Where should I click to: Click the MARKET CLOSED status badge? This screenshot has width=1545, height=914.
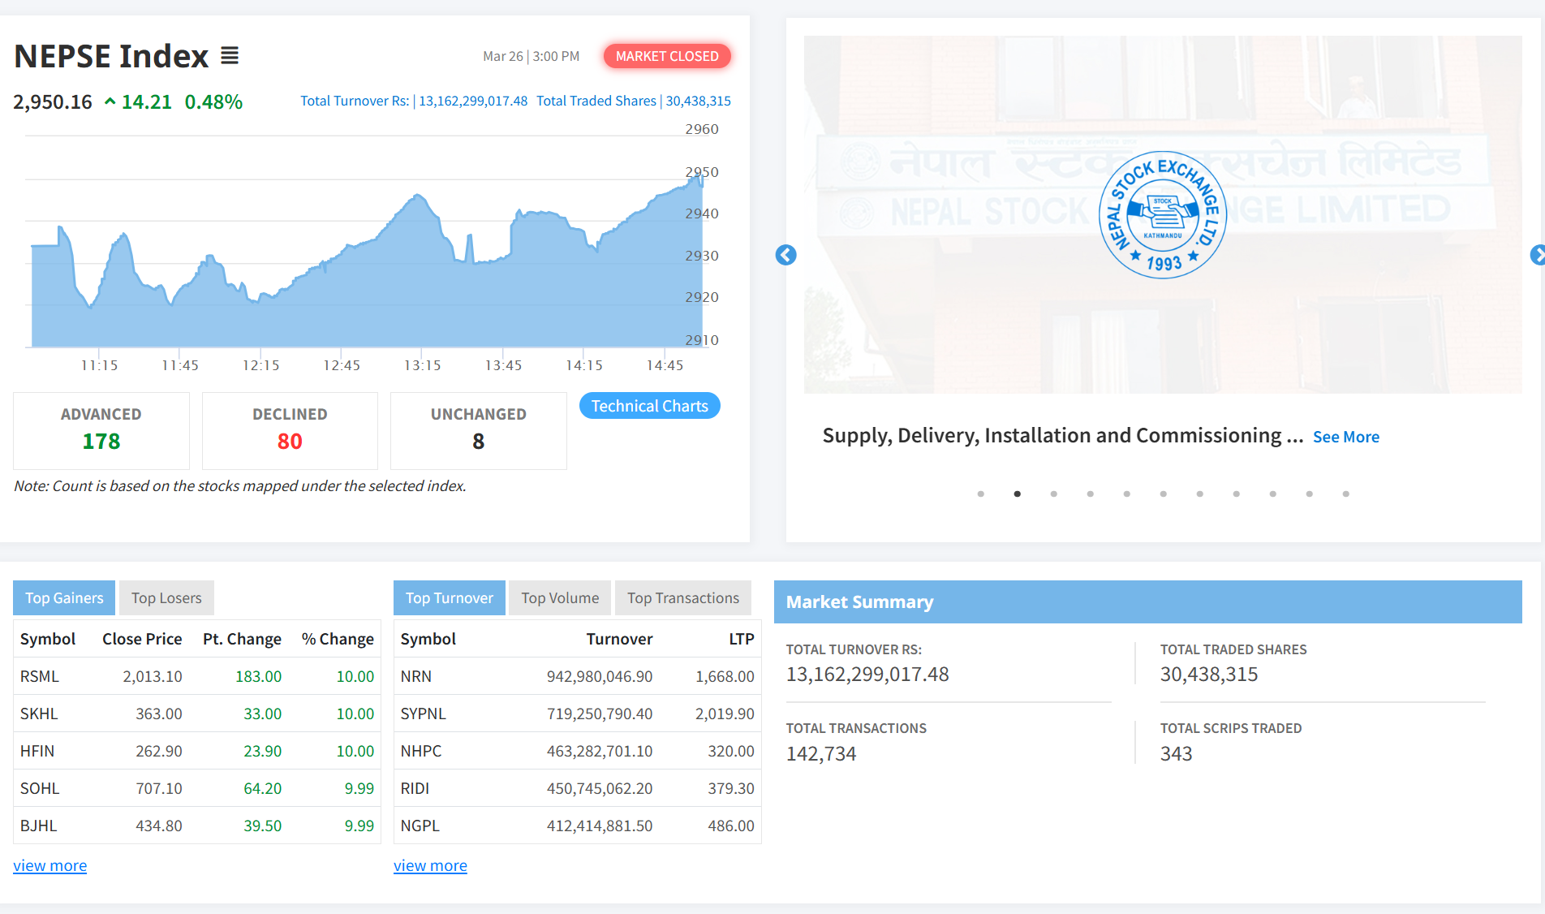coord(666,56)
